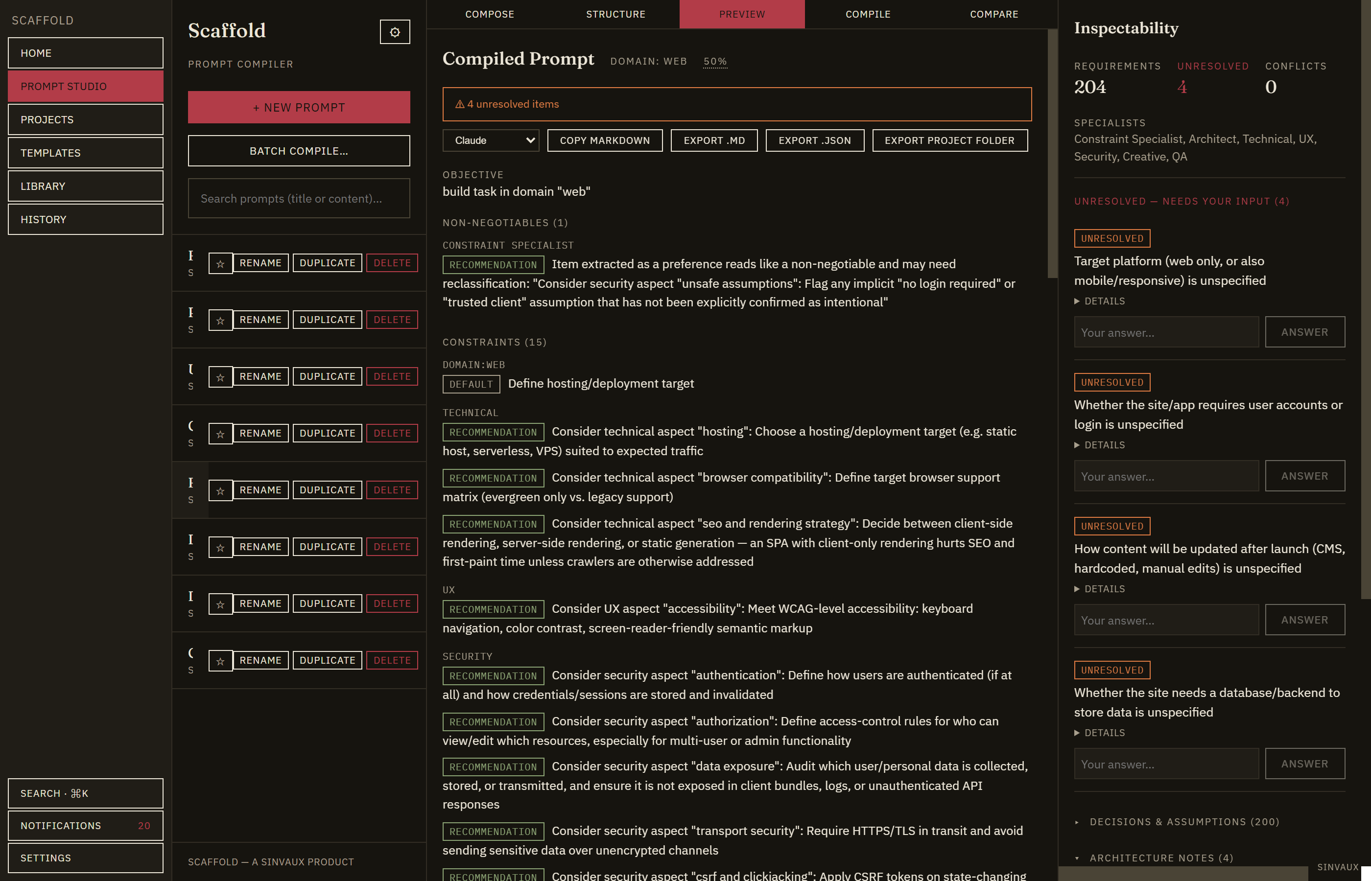Star the second prompt in the list

220,320
